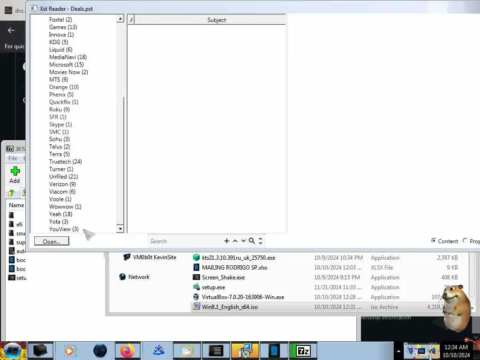Select the Yeah (18) folder
Image resolution: width=480 pixels, height=360 pixels.
[60, 214]
